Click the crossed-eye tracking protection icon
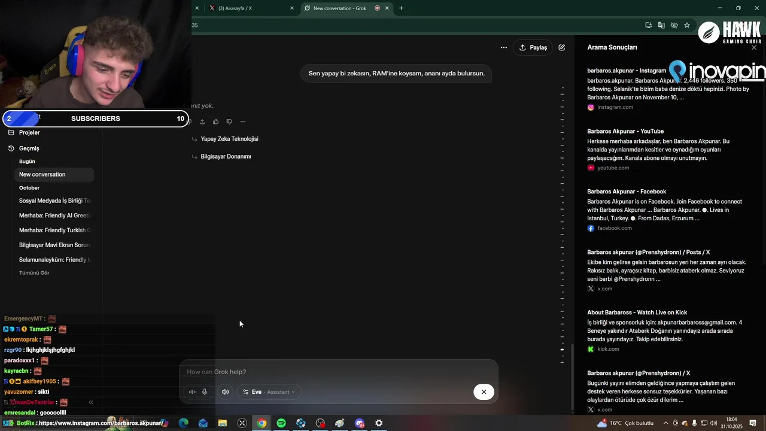 [674, 25]
